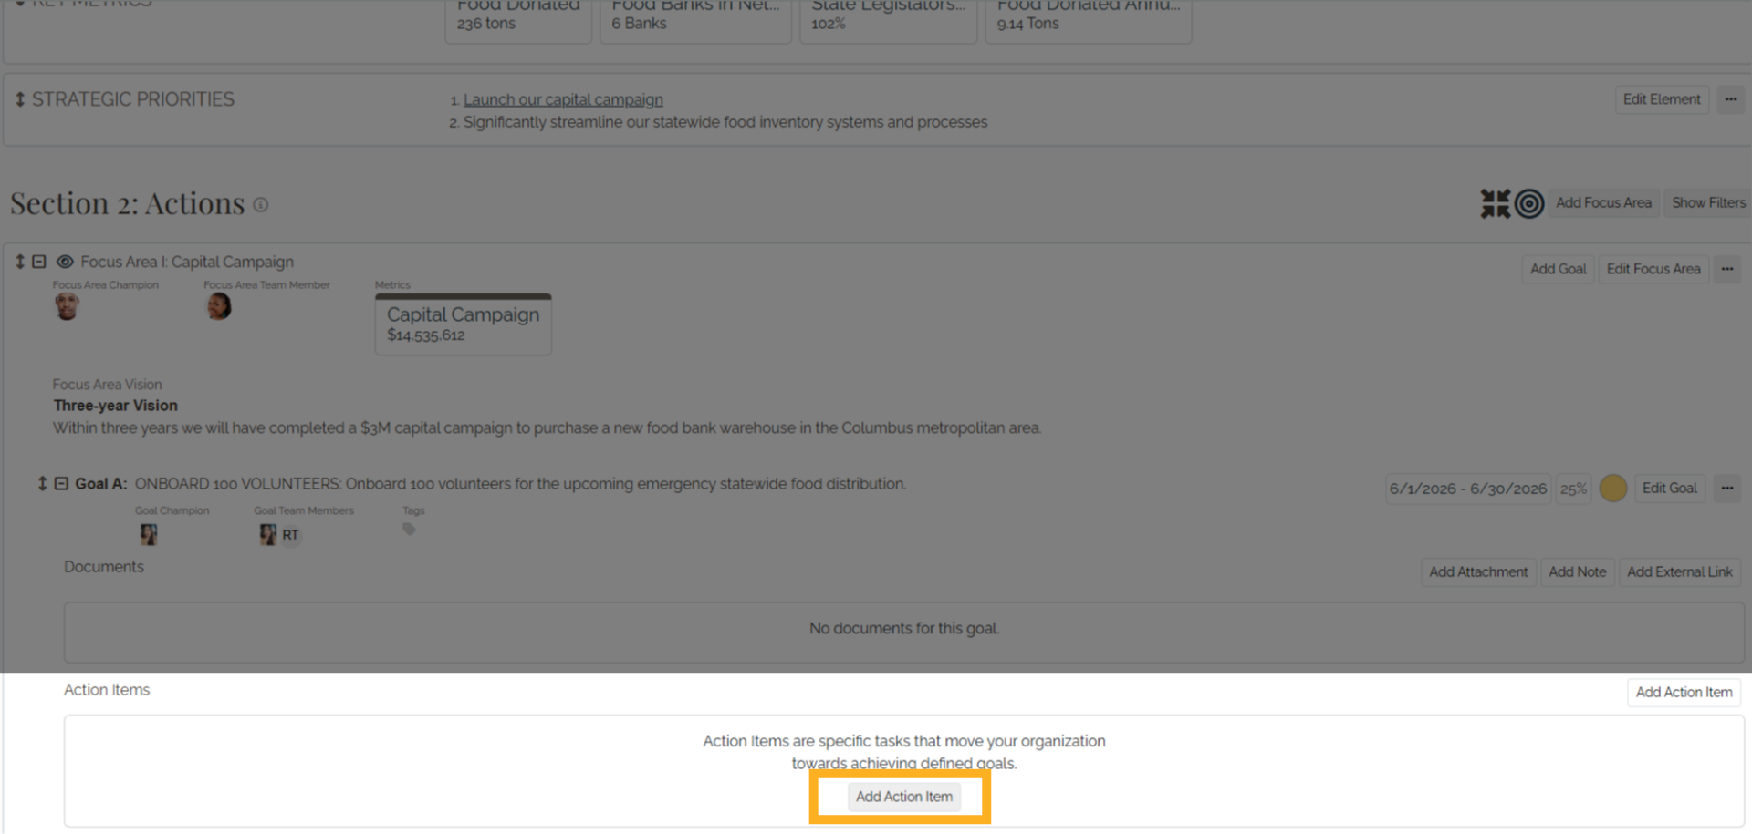Image resolution: width=1752 pixels, height=834 pixels.
Task: Click the 25% progress indicator for Goal A
Action: coord(1573,489)
